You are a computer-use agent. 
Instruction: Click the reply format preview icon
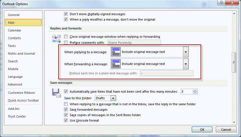[x=116, y=52]
